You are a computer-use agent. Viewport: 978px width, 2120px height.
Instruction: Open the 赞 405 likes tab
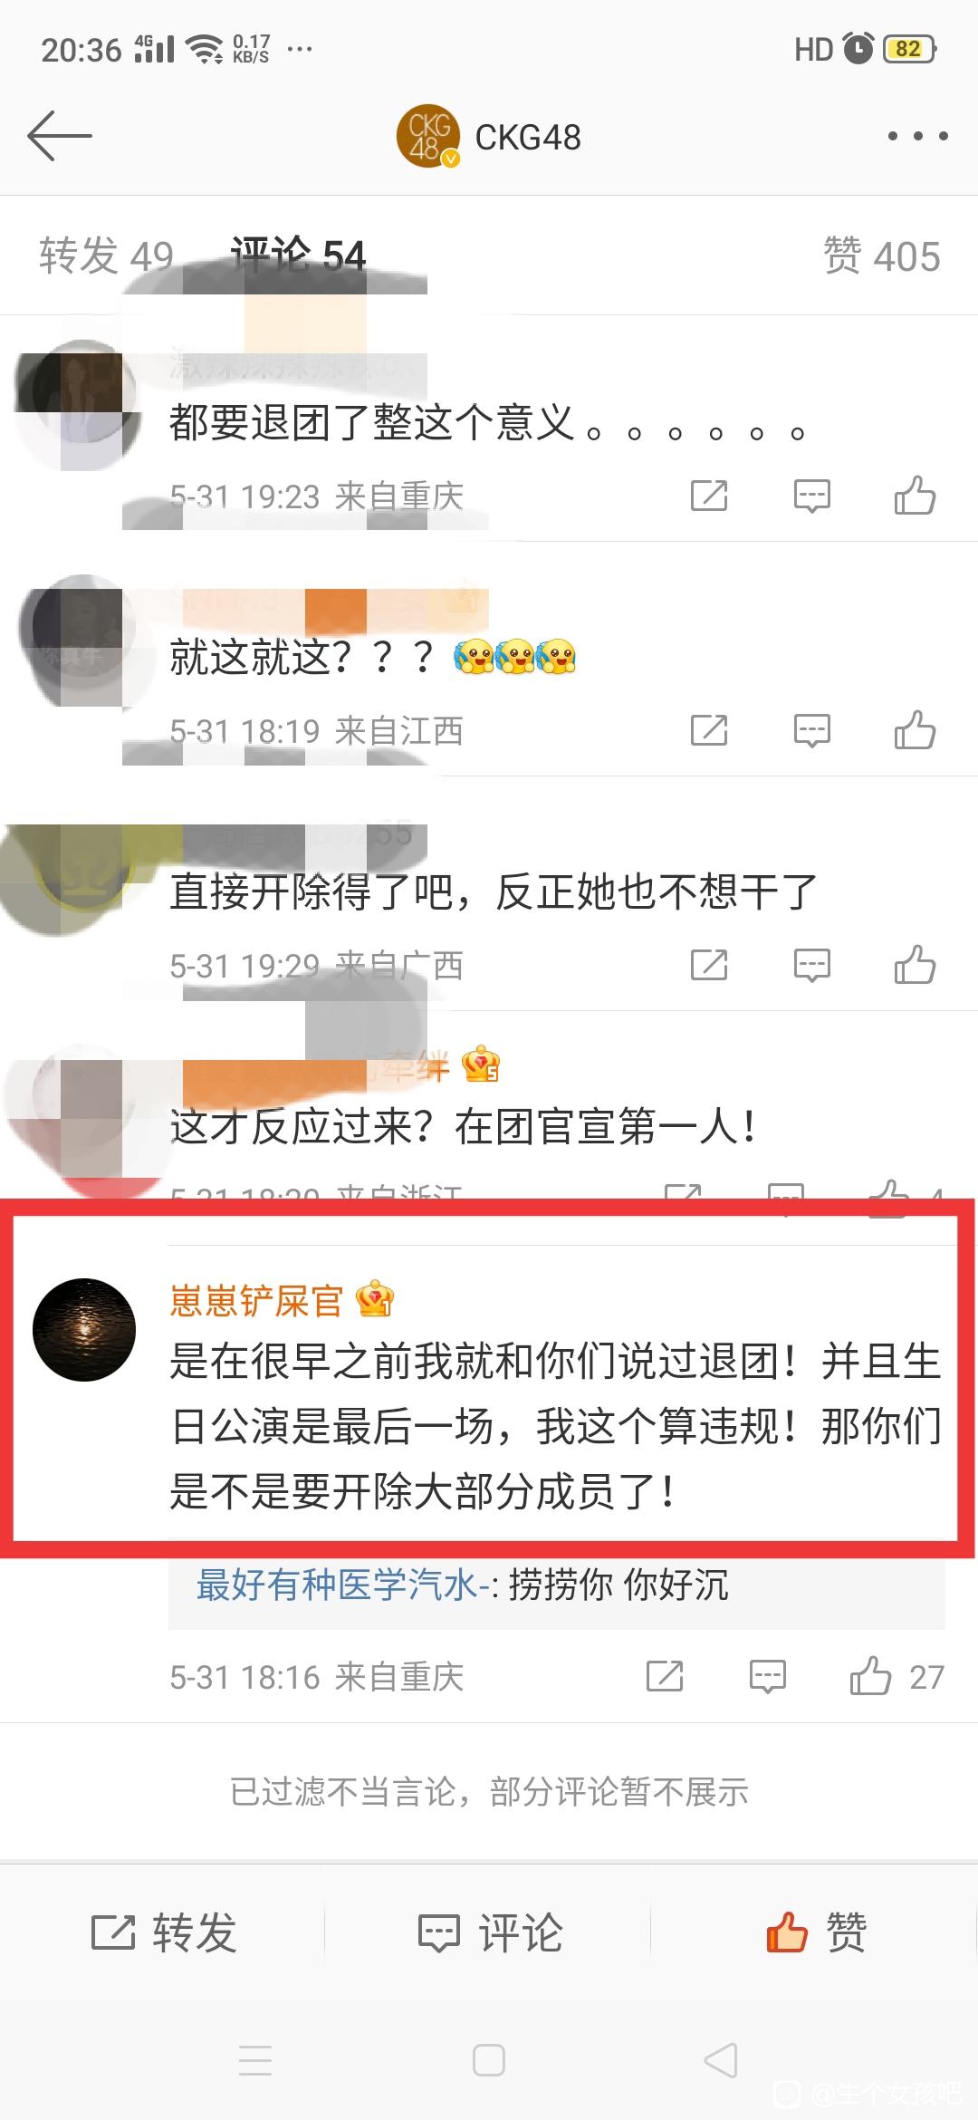881,256
